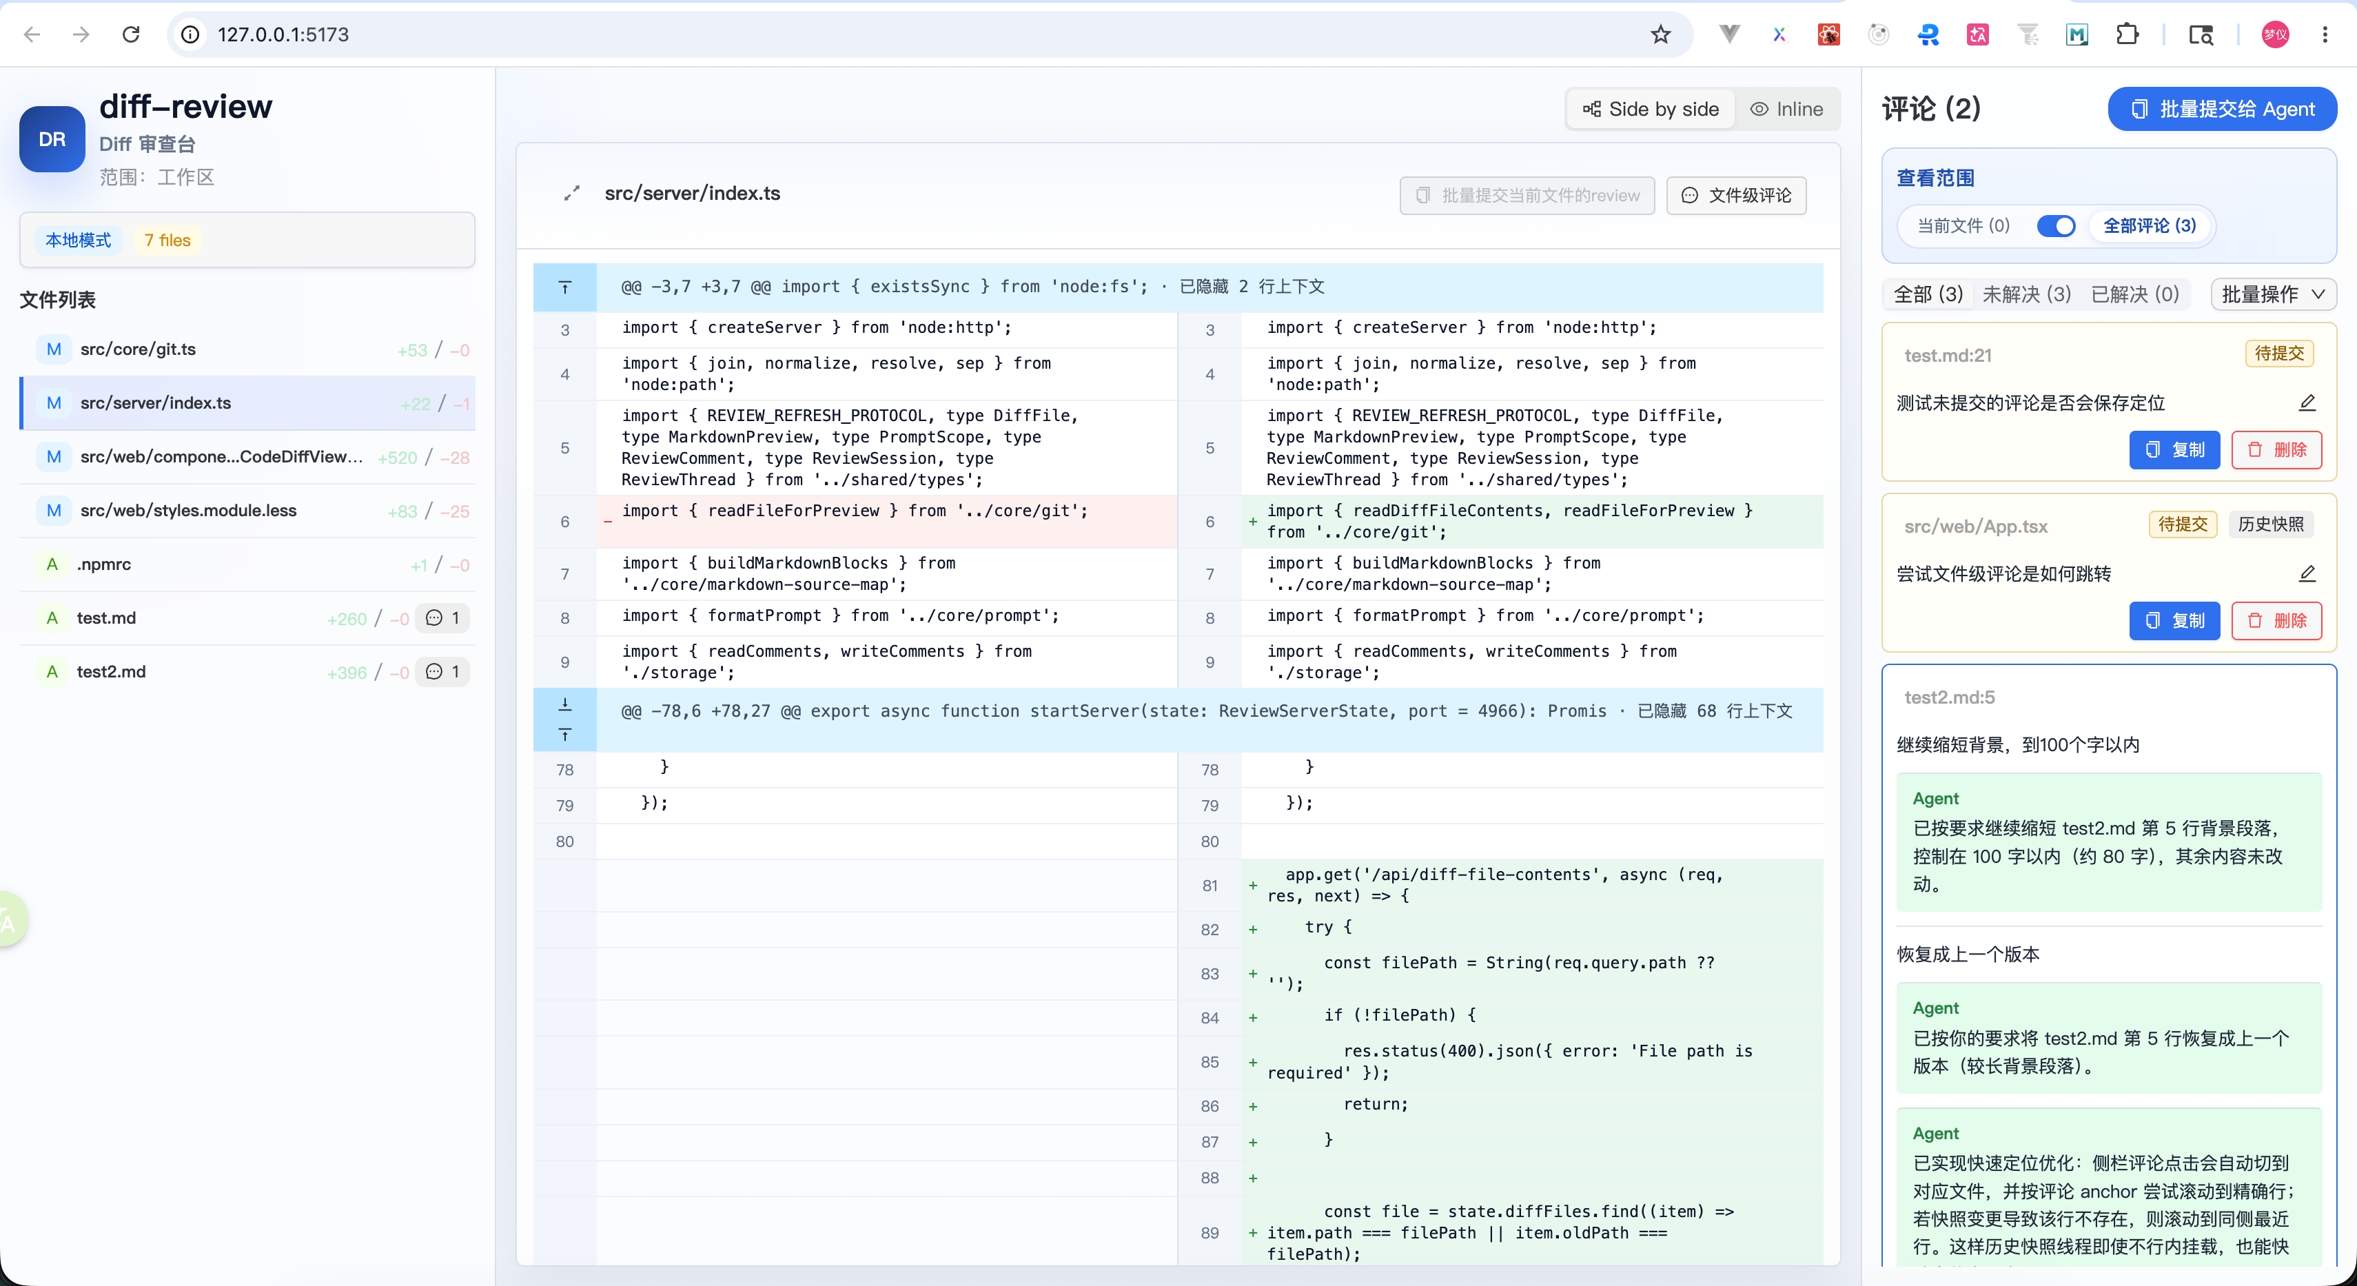Open src/web/compone...CodeDiffView file

coord(247,458)
